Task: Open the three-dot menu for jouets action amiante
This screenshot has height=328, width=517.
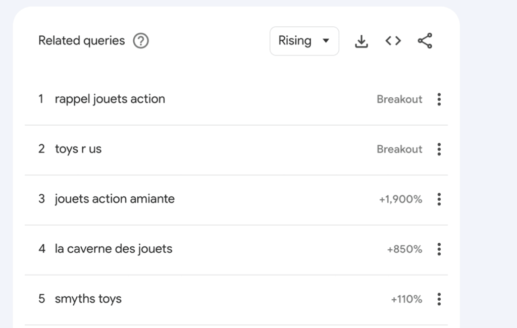Action: click(439, 199)
